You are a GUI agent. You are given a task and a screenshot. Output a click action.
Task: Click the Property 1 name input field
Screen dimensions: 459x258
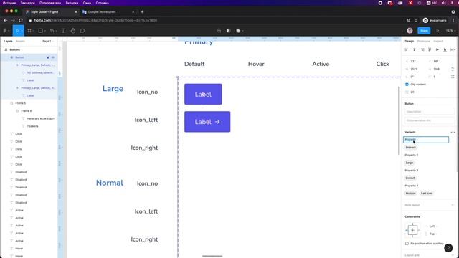(426, 140)
